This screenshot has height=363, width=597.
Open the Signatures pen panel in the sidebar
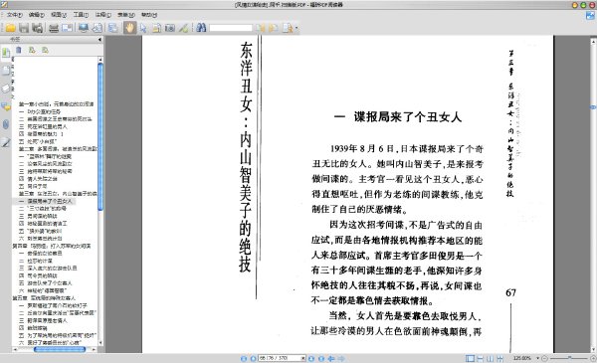[6, 142]
